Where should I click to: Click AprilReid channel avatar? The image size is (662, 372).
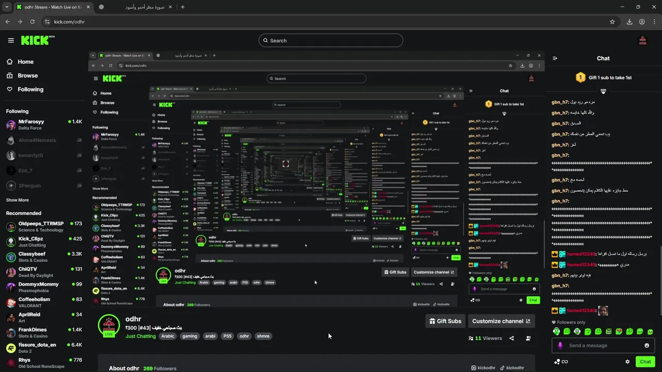pyautogui.click(x=11, y=317)
